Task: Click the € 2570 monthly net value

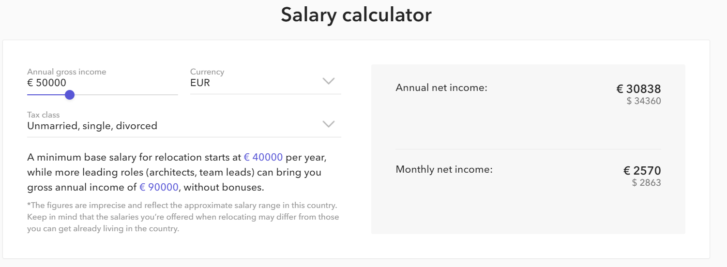Action: click(x=642, y=171)
